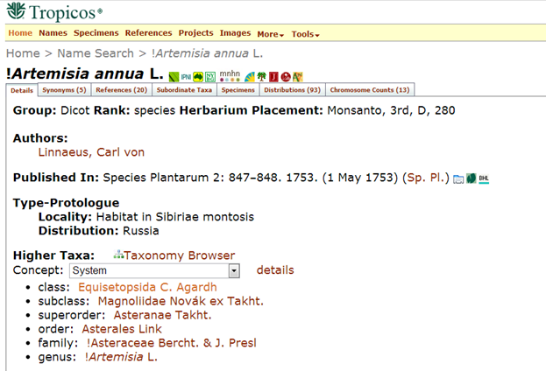This screenshot has height=371, width=546.
Task: Click the Taxonomy Browser tree icon
Action: [x=118, y=255]
